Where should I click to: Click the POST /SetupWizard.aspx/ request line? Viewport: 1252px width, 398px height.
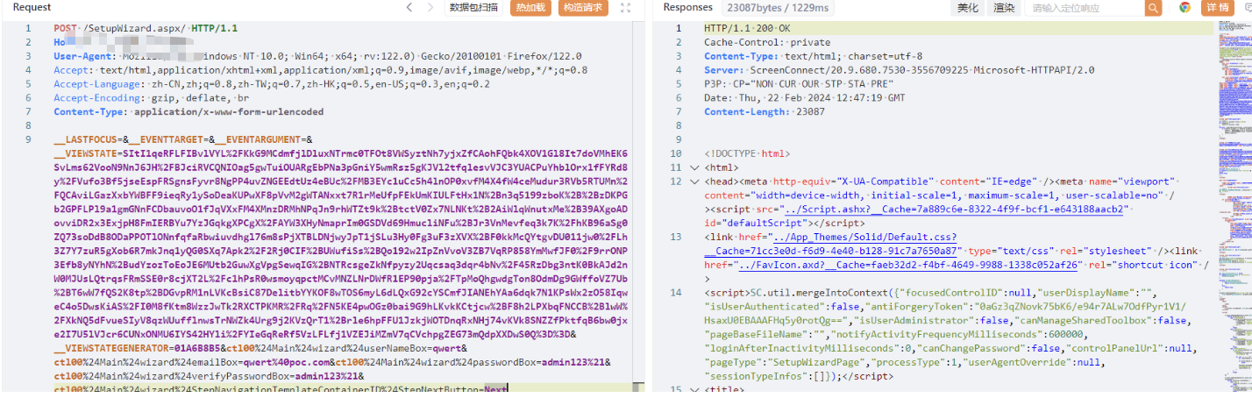point(146,28)
